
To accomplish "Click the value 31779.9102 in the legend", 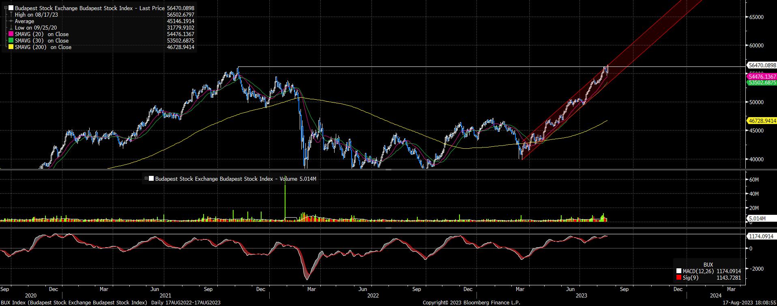I will 180,28.
